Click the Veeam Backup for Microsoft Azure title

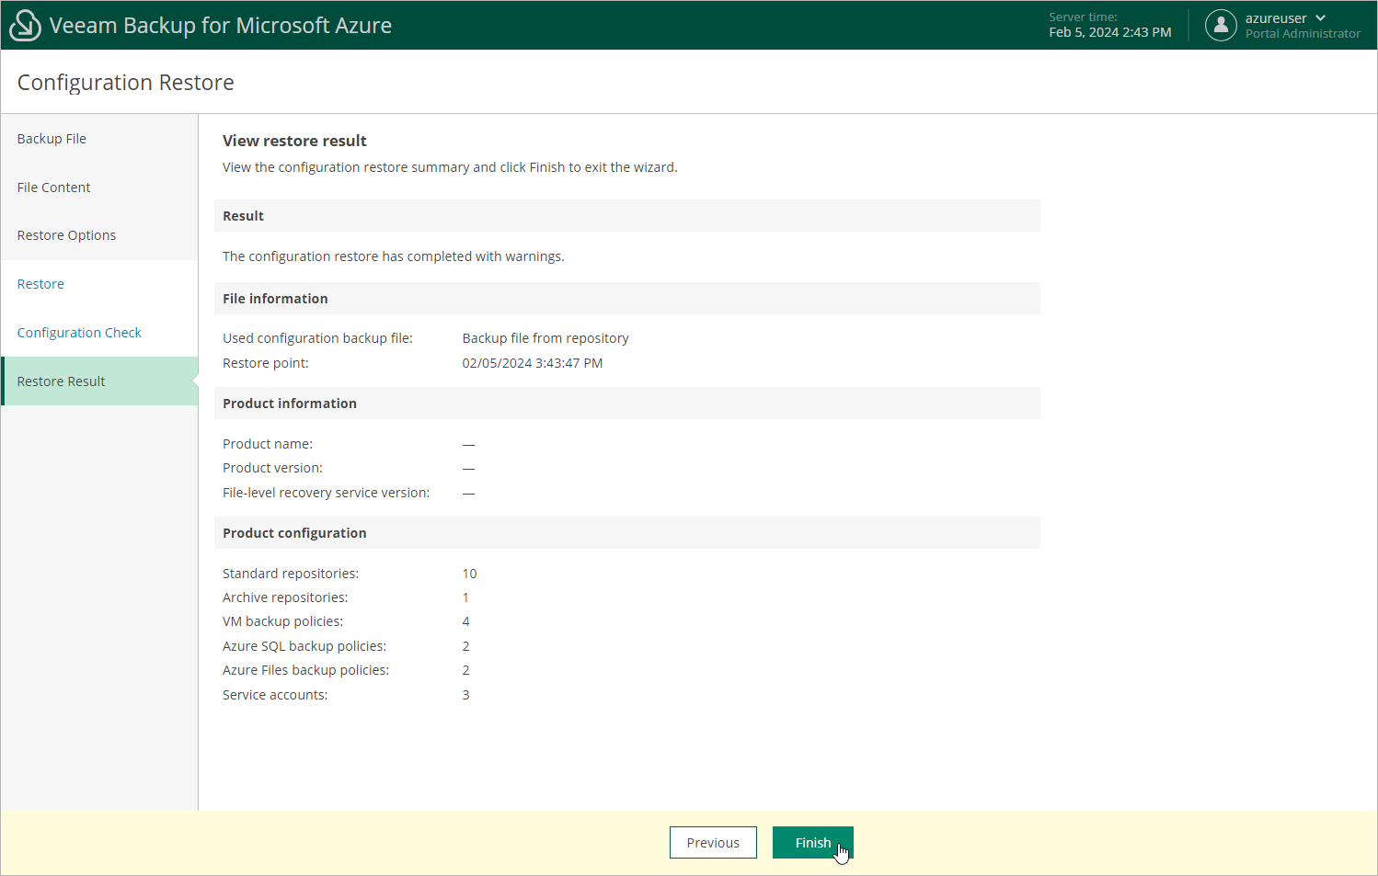click(221, 26)
